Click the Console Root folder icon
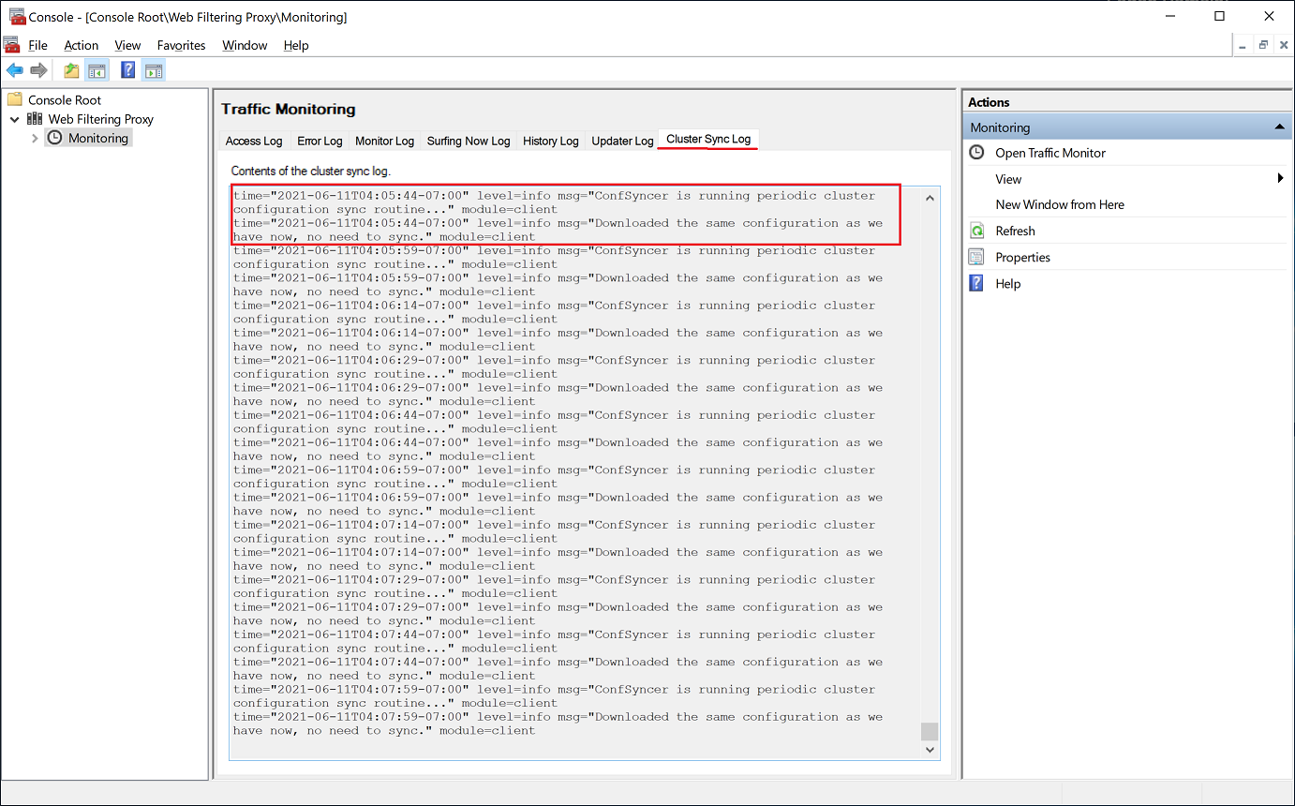Screen dimensions: 1295x806 [14, 99]
